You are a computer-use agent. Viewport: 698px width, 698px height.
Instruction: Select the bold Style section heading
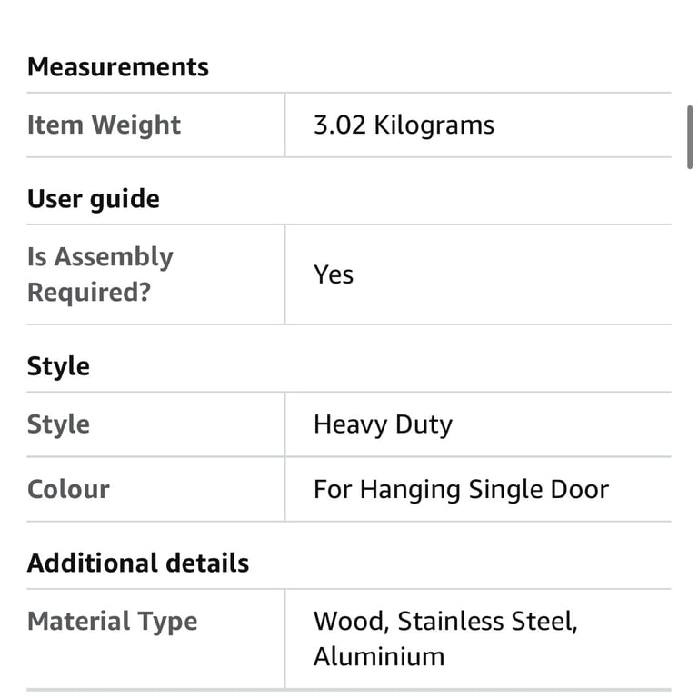(x=58, y=367)
